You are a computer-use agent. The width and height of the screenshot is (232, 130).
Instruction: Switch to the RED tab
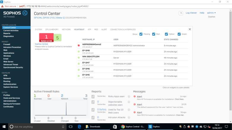[96, 30]
